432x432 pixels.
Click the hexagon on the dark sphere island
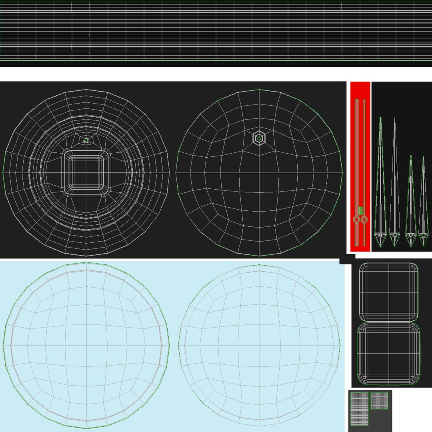259,138
